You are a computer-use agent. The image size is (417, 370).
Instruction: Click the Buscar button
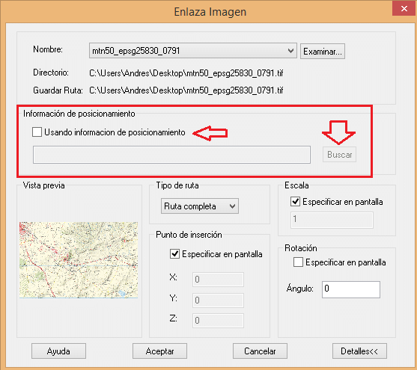click(x=339, y=155)
